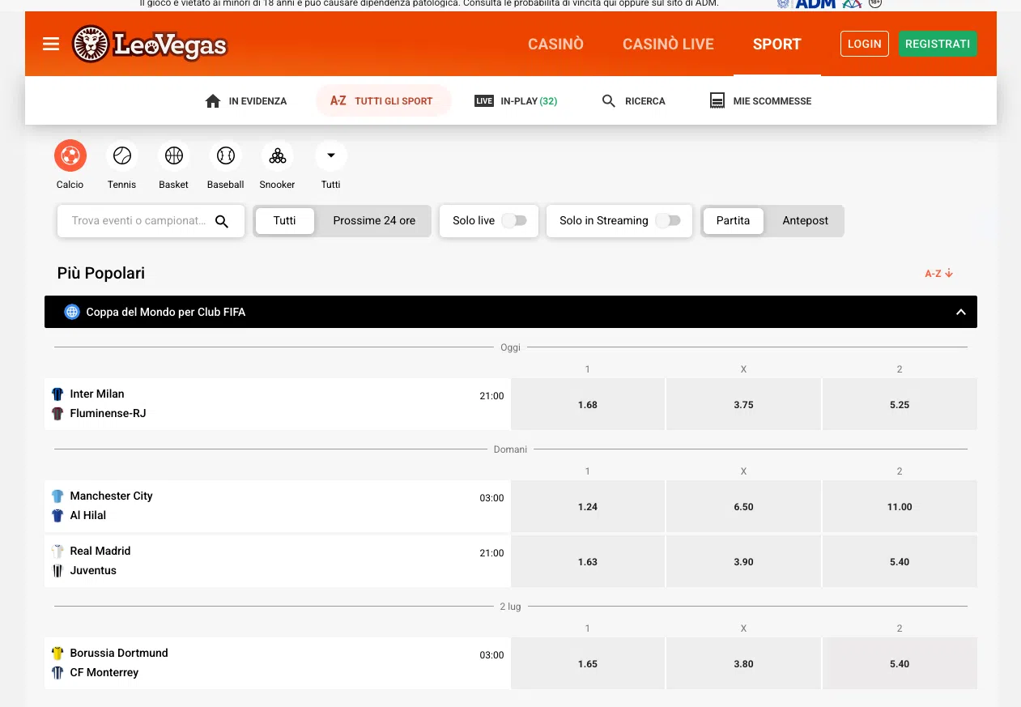
Task: Select the Baseball sport icon
Action: 226,155
